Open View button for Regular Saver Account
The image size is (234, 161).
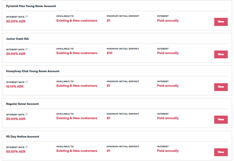pyautogui.click(x=221, y=120)
